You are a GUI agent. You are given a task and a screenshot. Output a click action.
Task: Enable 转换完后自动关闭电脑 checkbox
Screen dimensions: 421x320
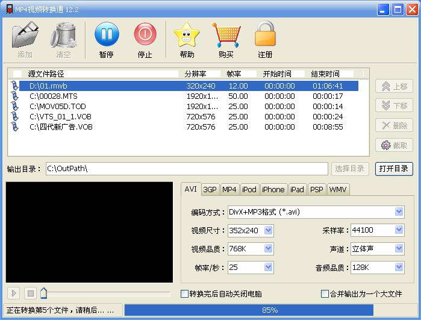click(x=185, y=294)
